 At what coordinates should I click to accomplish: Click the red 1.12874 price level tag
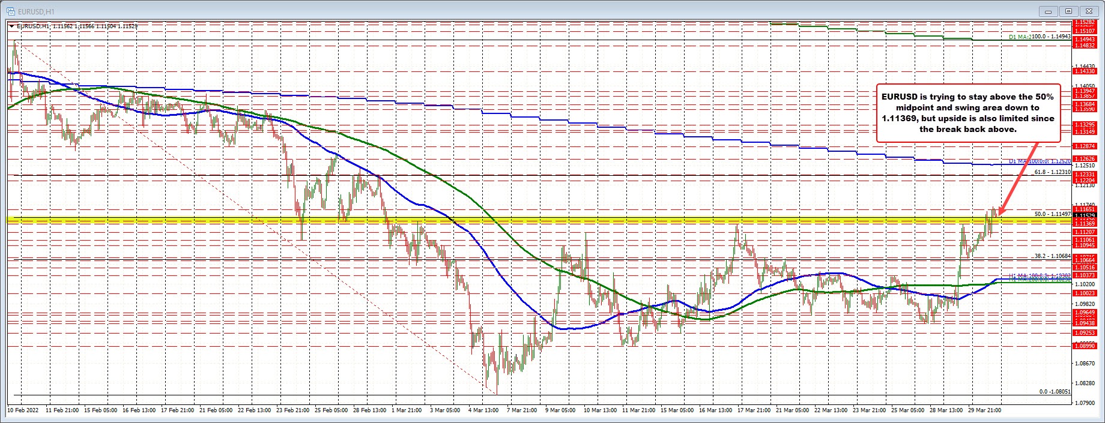(x=1085, y=146)
